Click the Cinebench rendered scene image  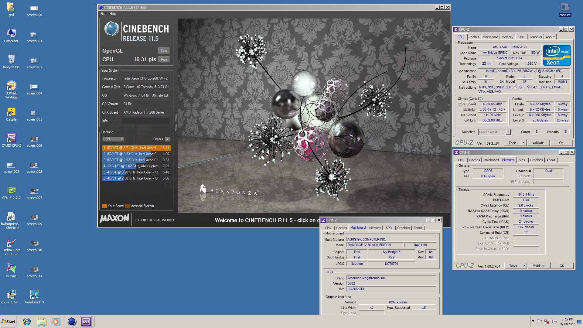(x=313, y=116)
